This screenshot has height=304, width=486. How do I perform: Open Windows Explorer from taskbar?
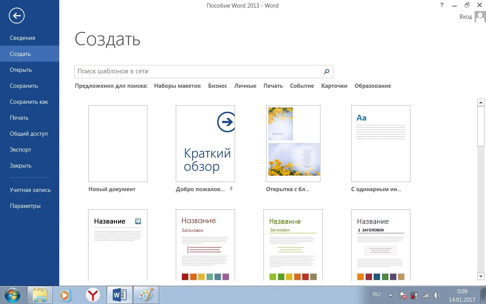pos(40,295)
